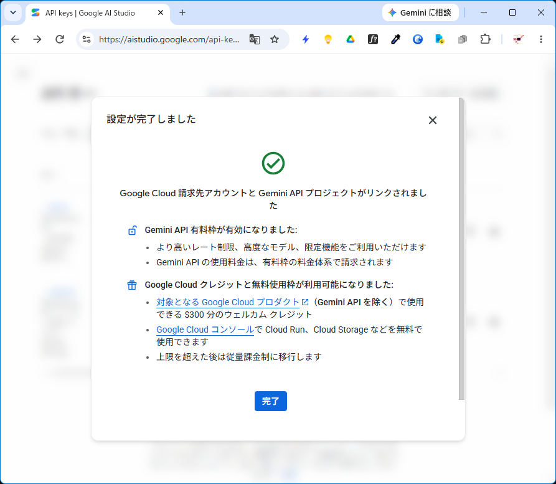Click the address bar URL field
Viewport: 556px width, 484px height.
click(169, 39)
